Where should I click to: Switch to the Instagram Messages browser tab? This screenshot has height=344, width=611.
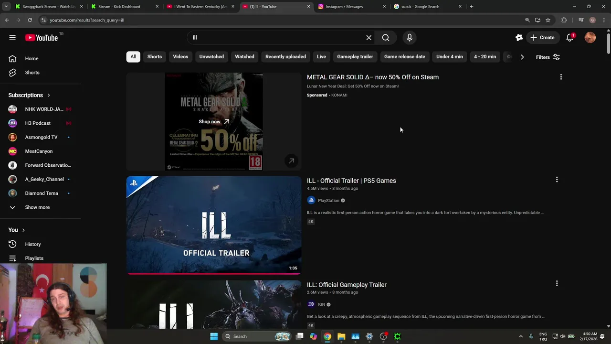click(351, 7)
